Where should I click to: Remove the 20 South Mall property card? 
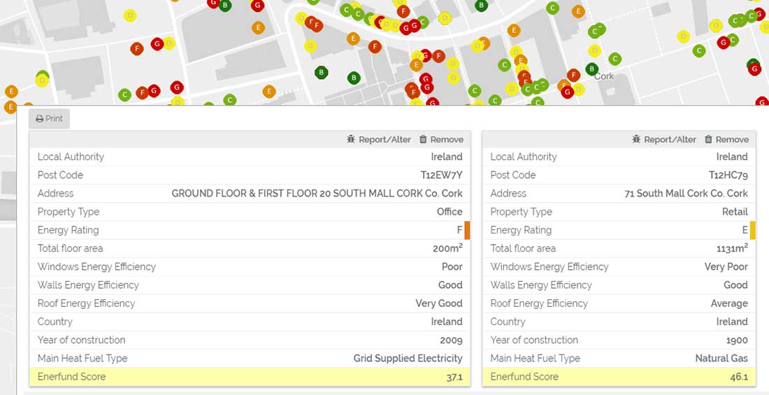441,140
